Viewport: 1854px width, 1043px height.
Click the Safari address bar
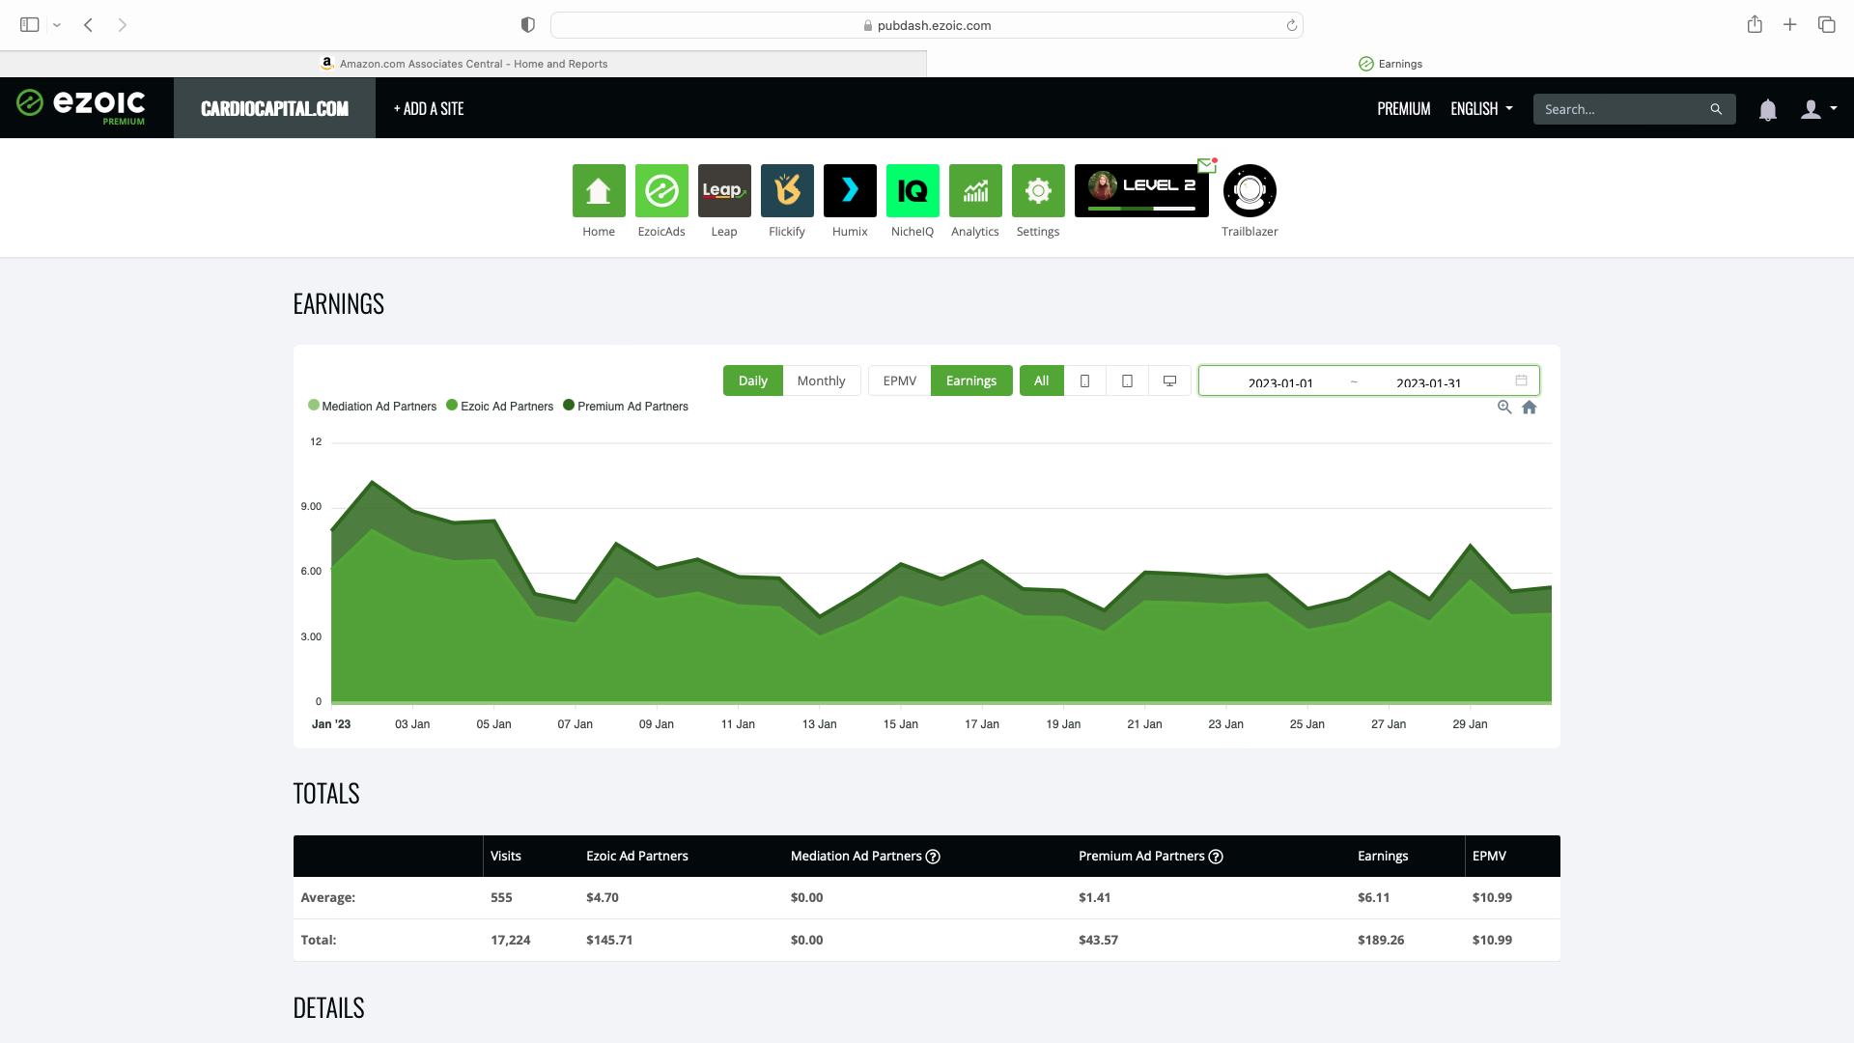[926, 25]
